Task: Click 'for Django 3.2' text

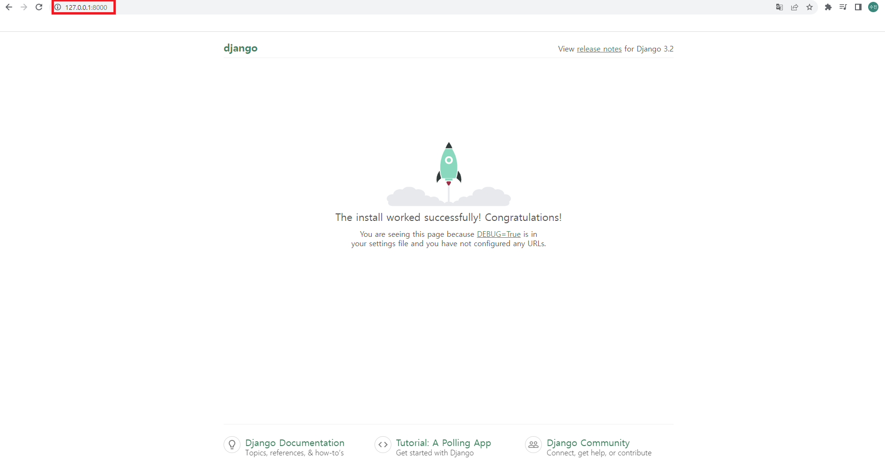Action: pos(649,49)
